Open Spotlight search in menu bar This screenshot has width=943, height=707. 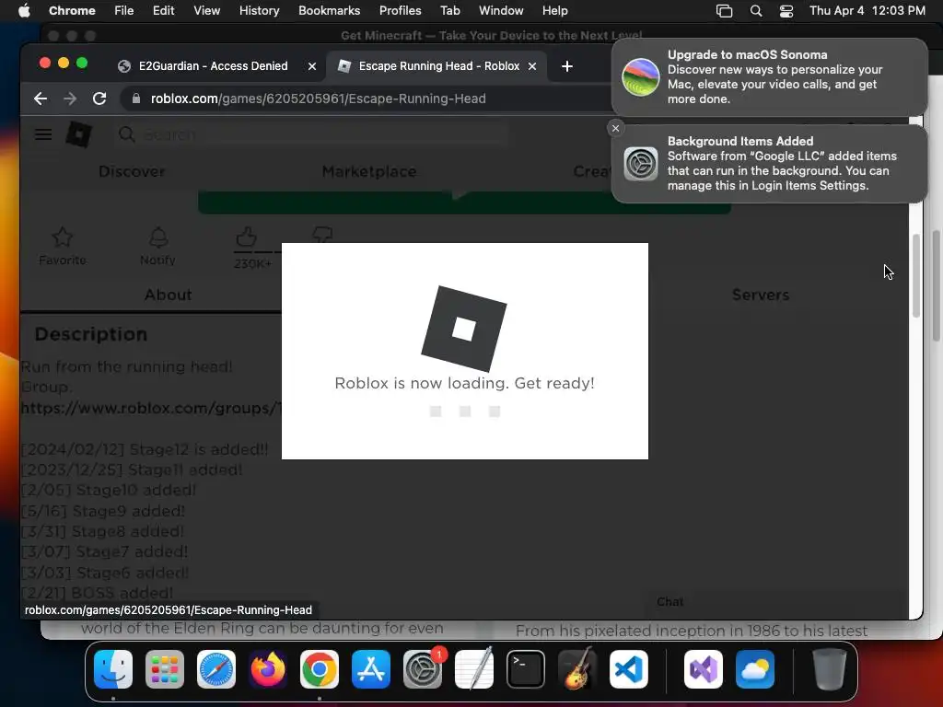pyautogui.click(x=756, y=11)
